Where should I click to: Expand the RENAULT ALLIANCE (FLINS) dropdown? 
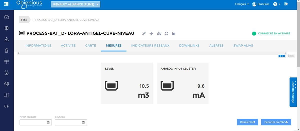75,4
